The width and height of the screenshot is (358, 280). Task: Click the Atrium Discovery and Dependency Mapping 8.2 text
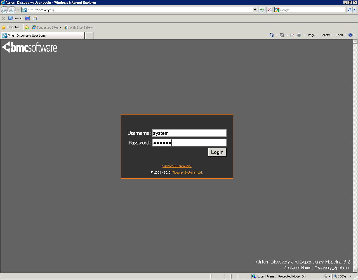click(x=303, y=262)
